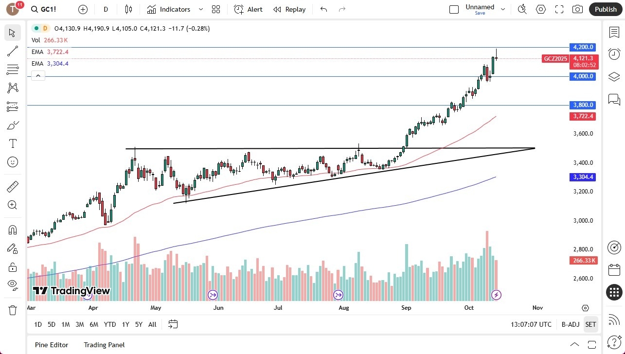
Task: Open the Trading Panel tab
Action: (104, 345)
